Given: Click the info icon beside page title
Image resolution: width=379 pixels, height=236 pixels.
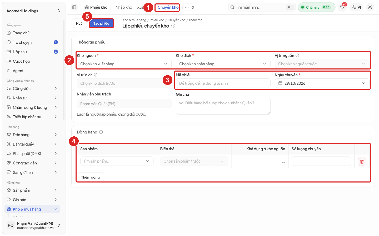Looking at the screenshot, I should click(173, 26).
